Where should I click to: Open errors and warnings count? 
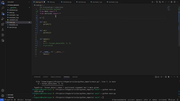click(20, 100)
